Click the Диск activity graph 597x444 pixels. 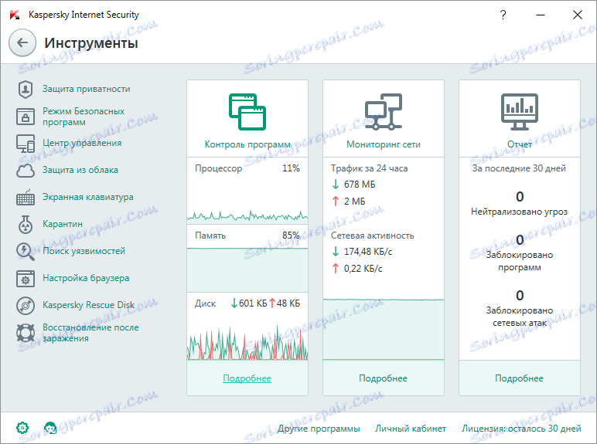pyautogui.click(x=247, y=342)
